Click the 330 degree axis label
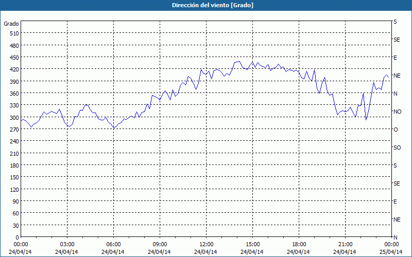The width and height of the screenshot is (412, 257). [x=14, y=105]
